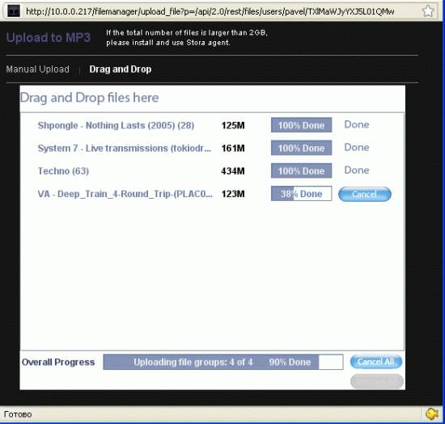Click the Drag and Drop files here heading
This screenshot has height=424, width=445.
[x=89, y=98]
